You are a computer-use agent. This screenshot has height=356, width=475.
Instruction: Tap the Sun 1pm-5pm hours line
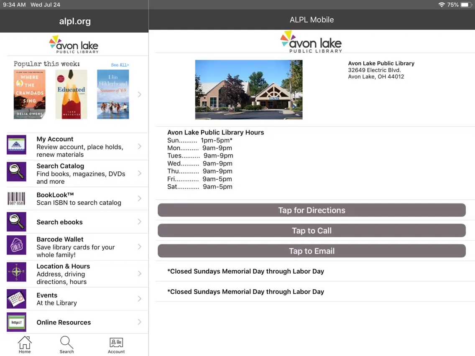pos(199,140)
